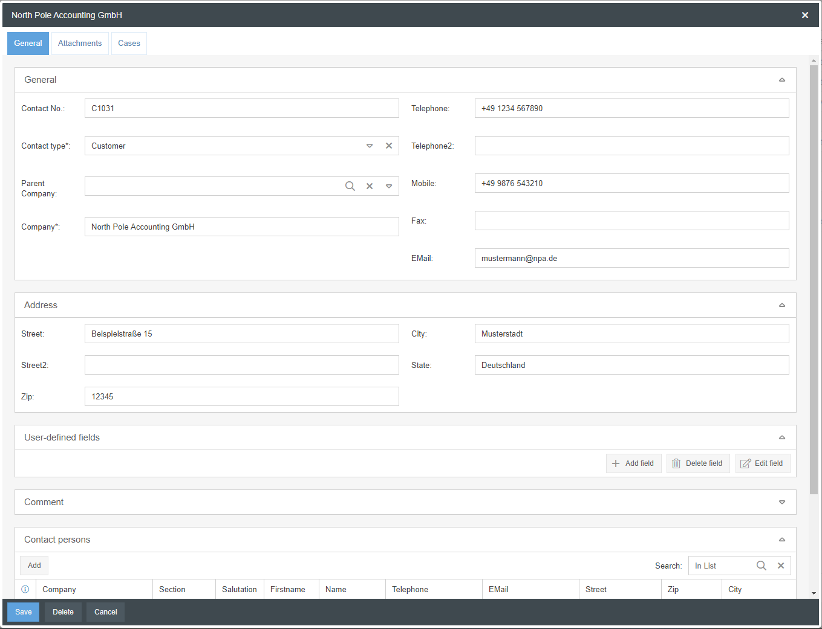Click the Mobile input field
822x629 pixels.
click(632, 183)
